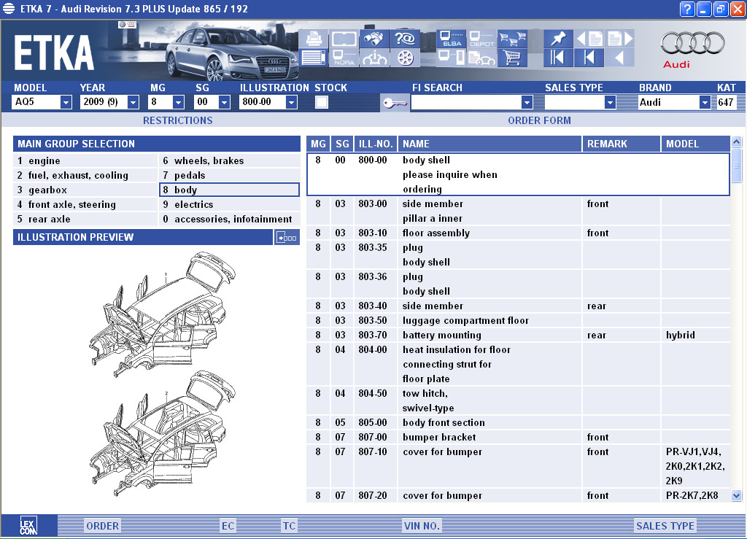Image resolution: width=747 pixels, height=539 pixels.
Task: Expand the FI SEARCH dropdown arrow
Action: 527,102
